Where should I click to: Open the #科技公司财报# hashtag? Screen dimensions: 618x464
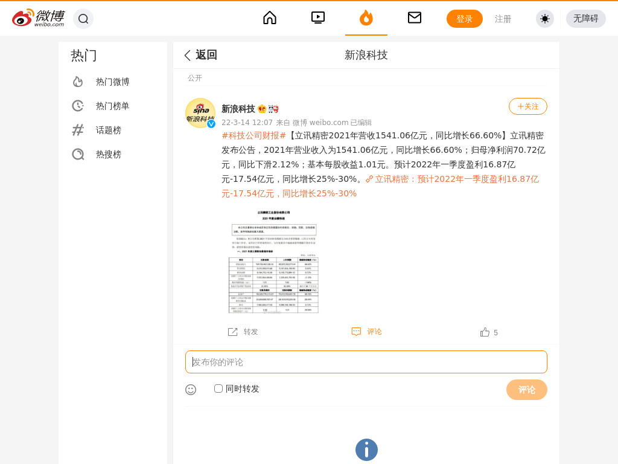[x=253, y=136]
